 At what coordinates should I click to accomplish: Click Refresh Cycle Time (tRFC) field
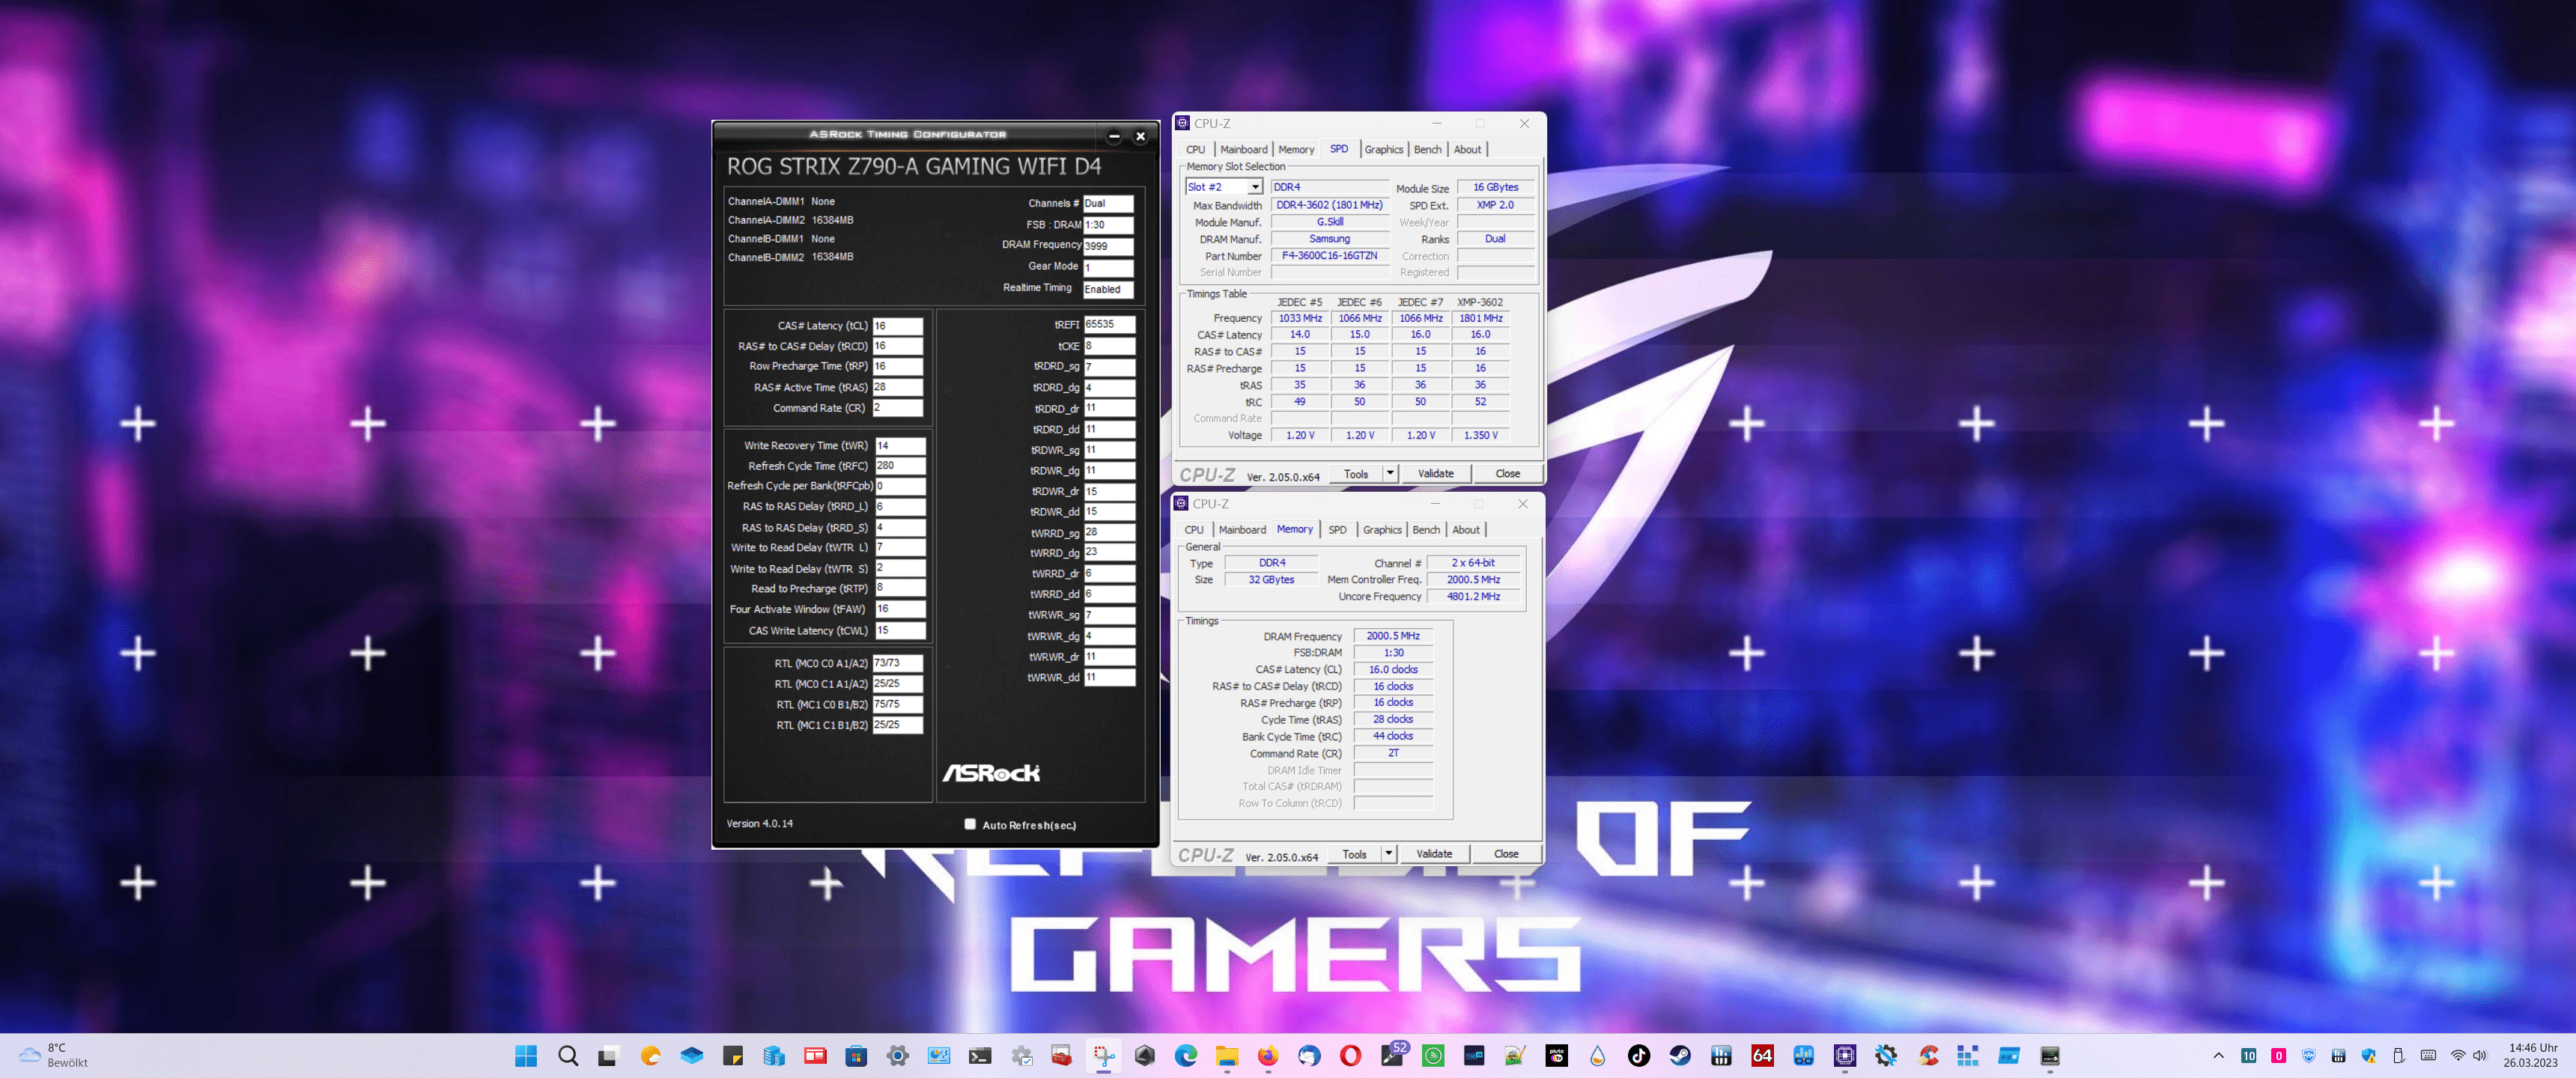pos(900,466)
